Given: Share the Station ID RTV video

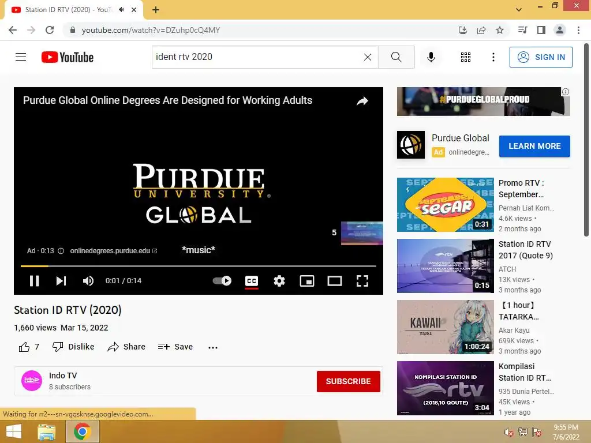Looking at the screenshot, I should (x=126, y=347).
